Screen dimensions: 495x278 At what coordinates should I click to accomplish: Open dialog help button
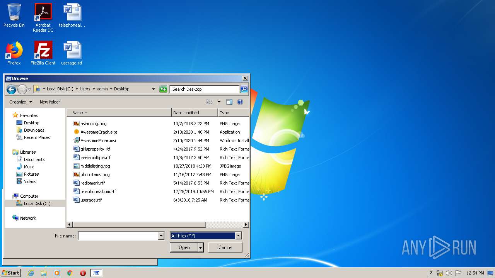pos(240,102)
